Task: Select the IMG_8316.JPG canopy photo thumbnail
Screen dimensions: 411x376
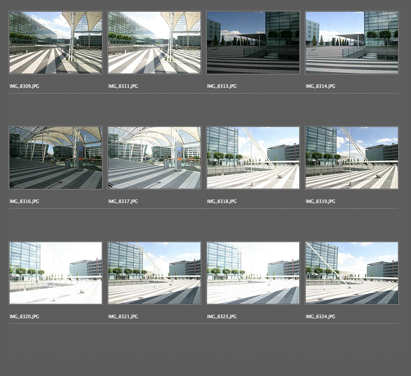Action: (x=56, y=158)
